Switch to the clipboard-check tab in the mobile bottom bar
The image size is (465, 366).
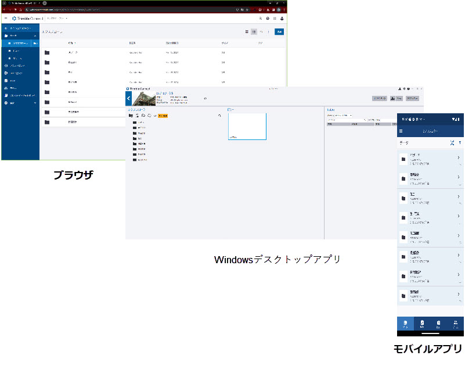[422, 324]
